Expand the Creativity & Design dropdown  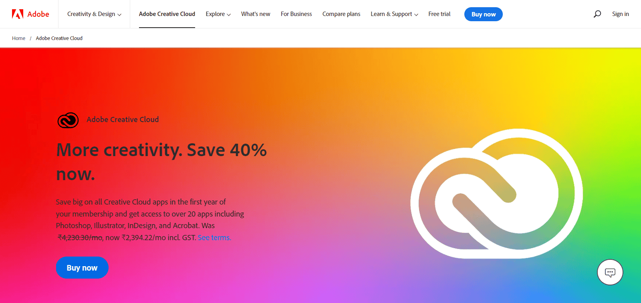[x=94, y=14]
